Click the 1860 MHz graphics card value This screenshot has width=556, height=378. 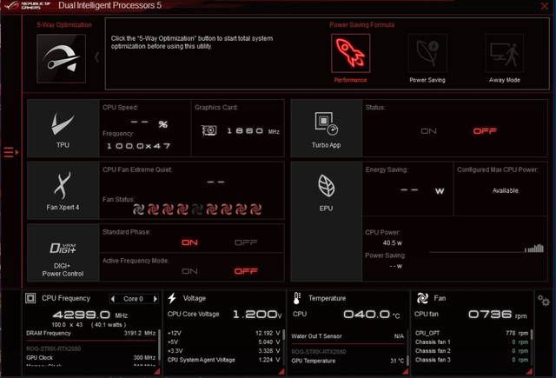pyautogui.click(x=253, y=131)
